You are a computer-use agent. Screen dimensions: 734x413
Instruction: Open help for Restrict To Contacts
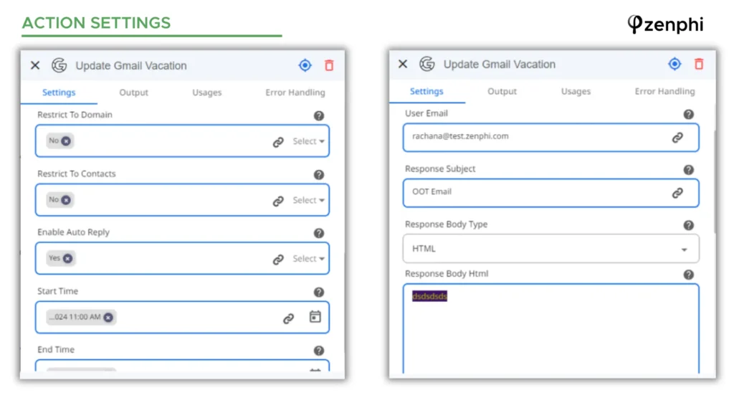[x=319, y=175]
